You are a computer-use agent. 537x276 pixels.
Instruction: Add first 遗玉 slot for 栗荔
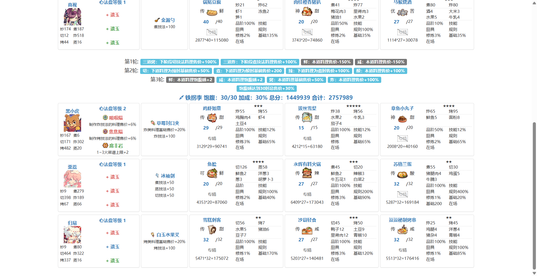[113, 177]
